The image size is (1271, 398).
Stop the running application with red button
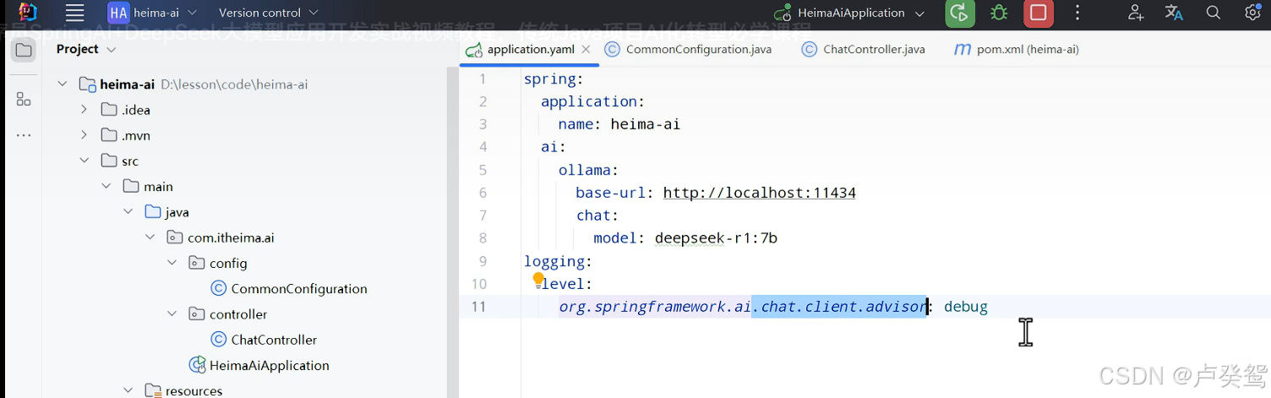pos(1039,13)
